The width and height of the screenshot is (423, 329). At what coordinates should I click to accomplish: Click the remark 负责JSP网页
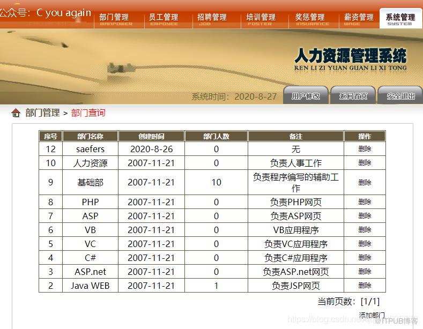[296, 286]
